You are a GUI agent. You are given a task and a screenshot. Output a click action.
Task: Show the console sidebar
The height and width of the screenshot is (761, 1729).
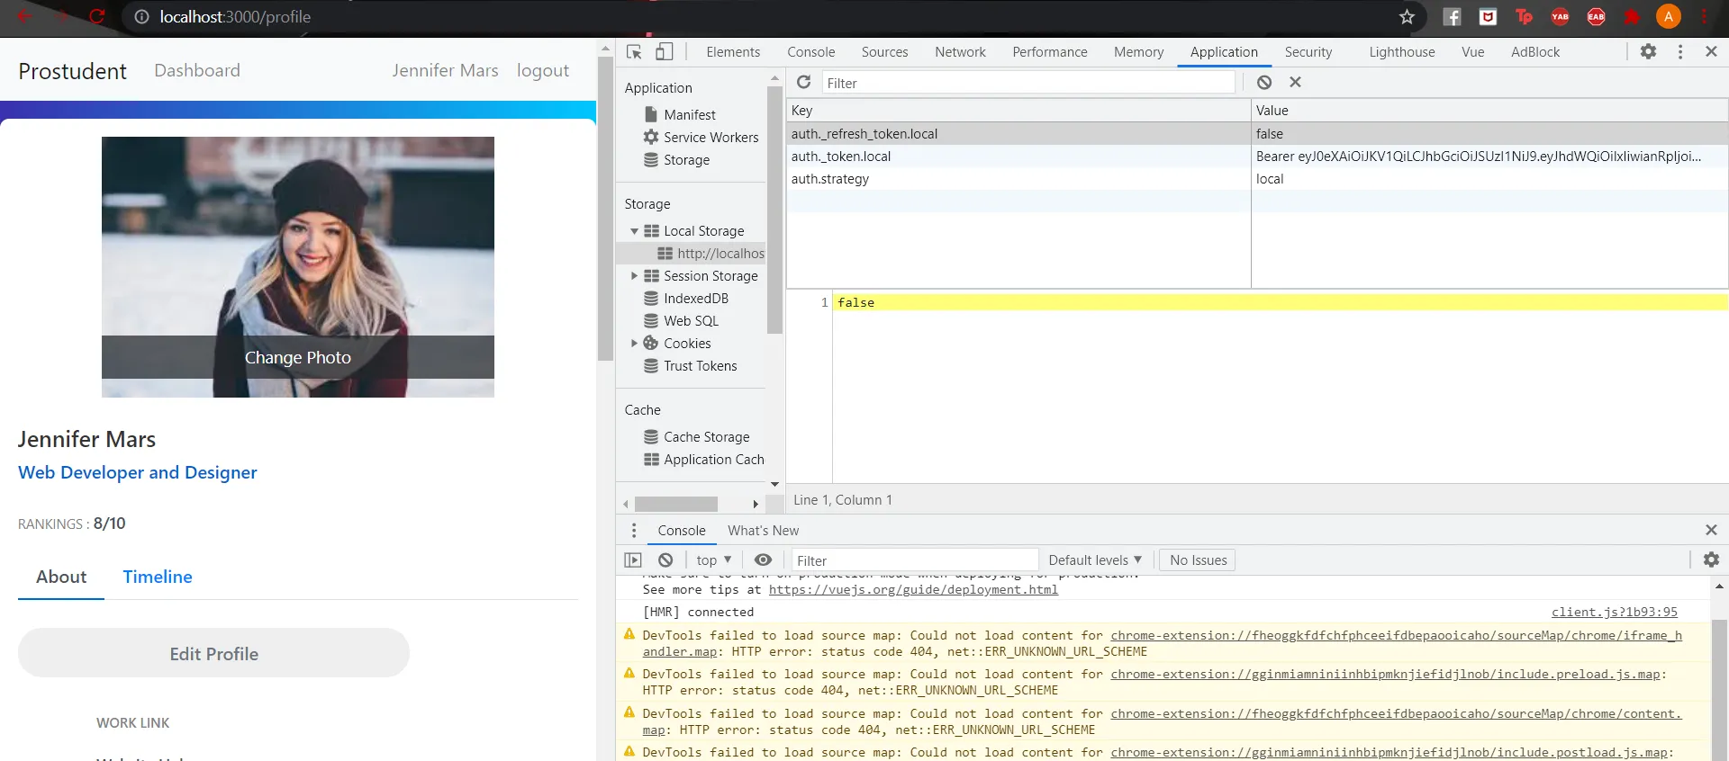pyautogui.click(x=633, y=560)
